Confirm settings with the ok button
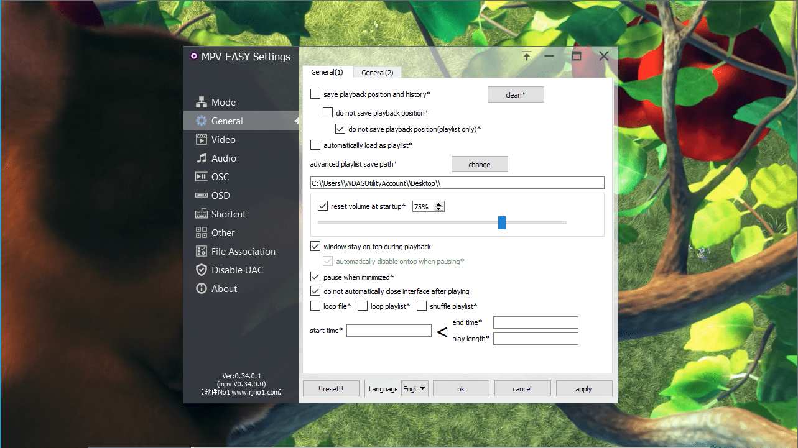 (461, 389)
